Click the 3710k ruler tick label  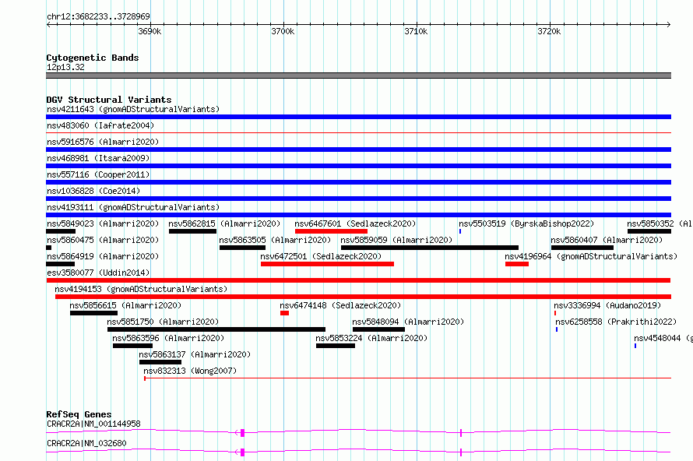[417, 31]
